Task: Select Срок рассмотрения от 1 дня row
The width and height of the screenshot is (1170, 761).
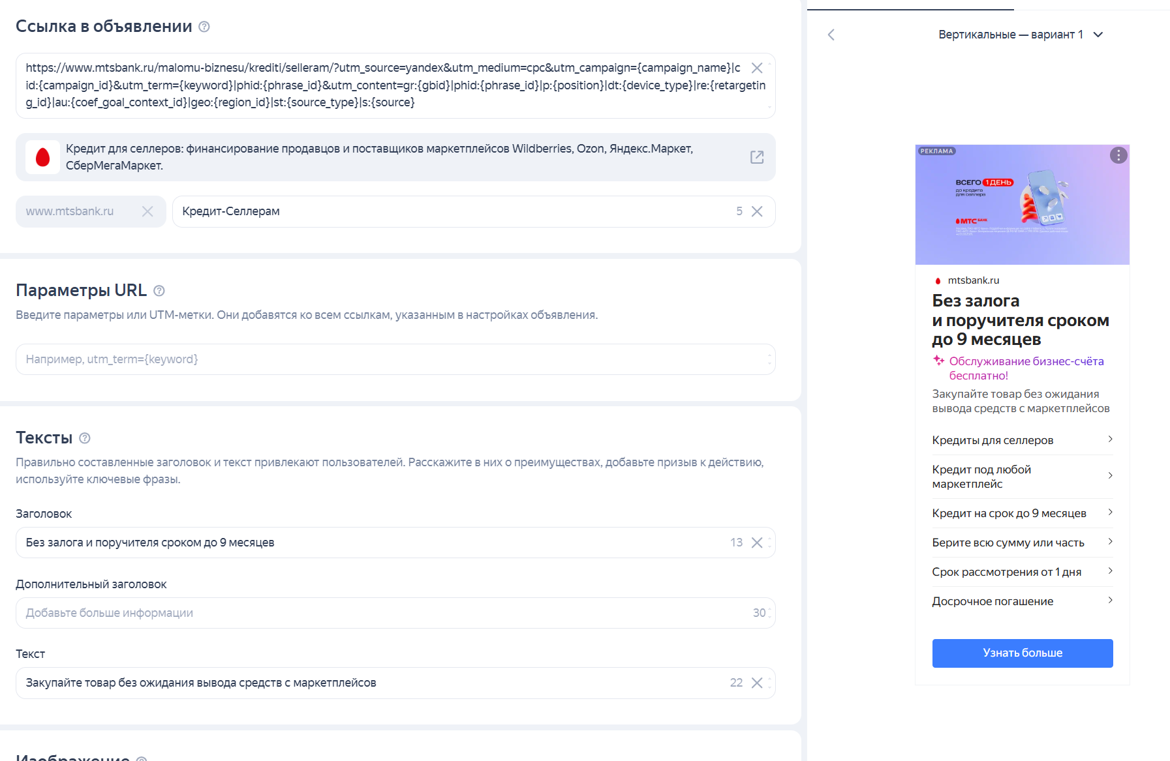Action: [1023, 572]
